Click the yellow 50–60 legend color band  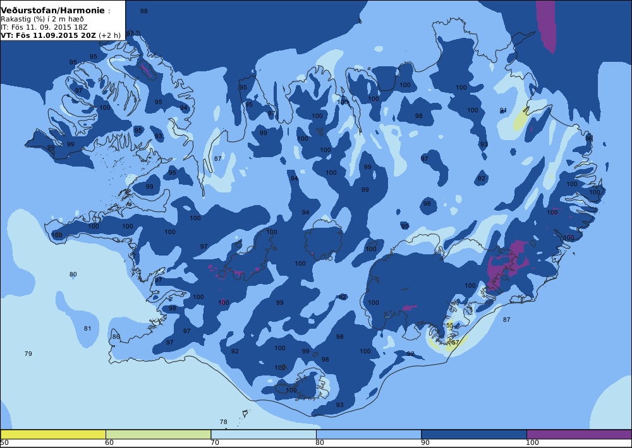point(53,434)
